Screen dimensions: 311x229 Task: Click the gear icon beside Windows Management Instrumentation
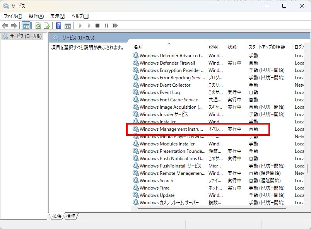[136, 129]
